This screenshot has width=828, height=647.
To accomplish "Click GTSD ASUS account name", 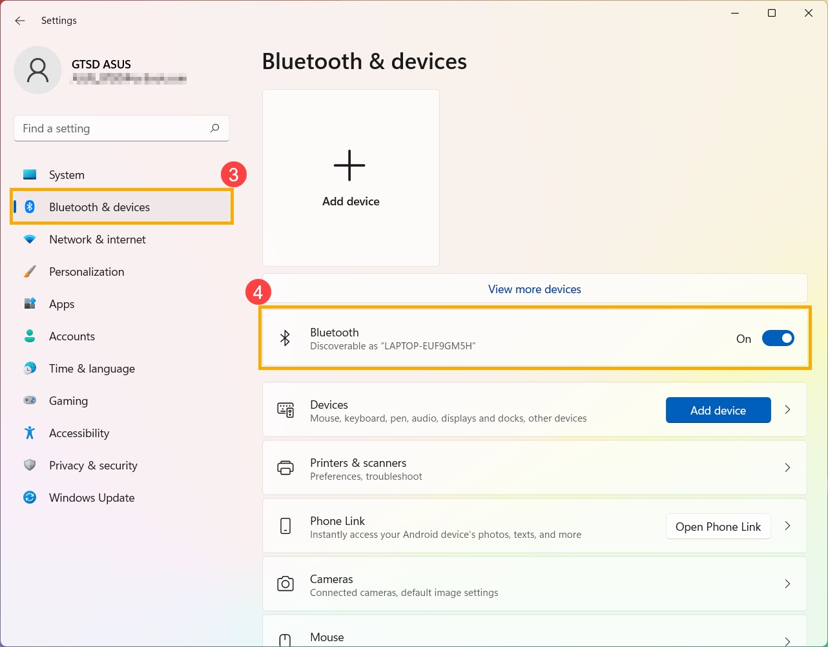I will pyautogui.click(x=101, y=65).
